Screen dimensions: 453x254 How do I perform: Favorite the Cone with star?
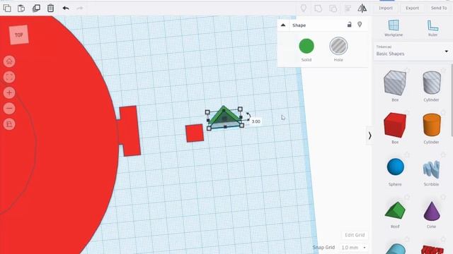click(444, 198)
